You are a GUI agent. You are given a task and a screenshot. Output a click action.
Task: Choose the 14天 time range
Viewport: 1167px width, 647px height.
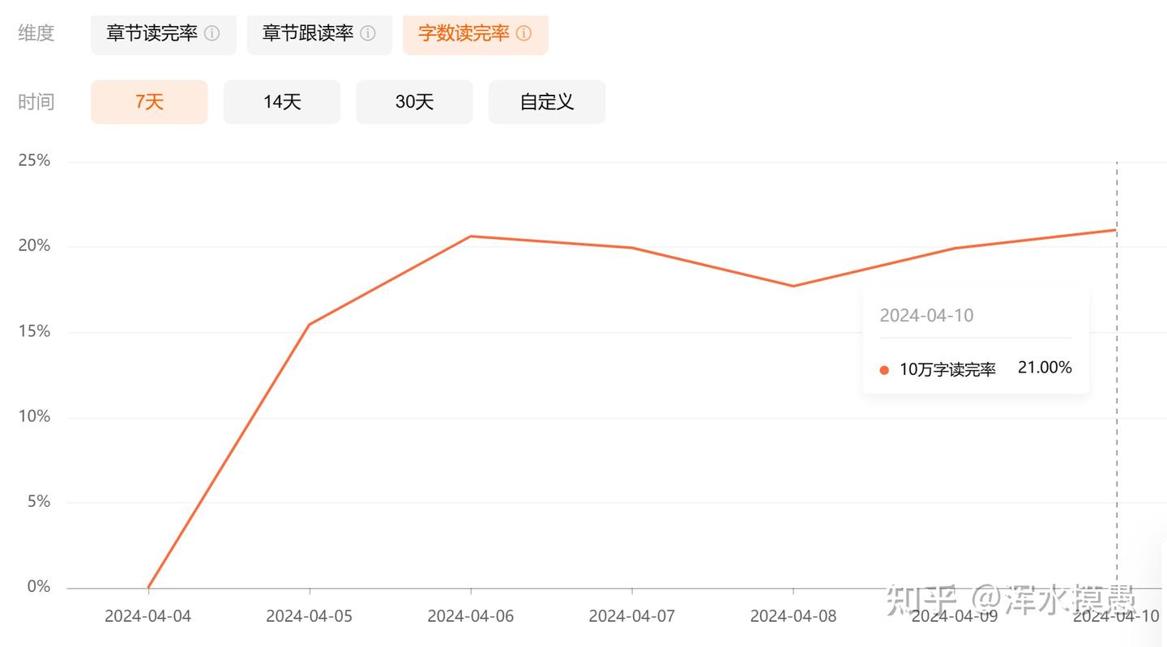(282, 102)
